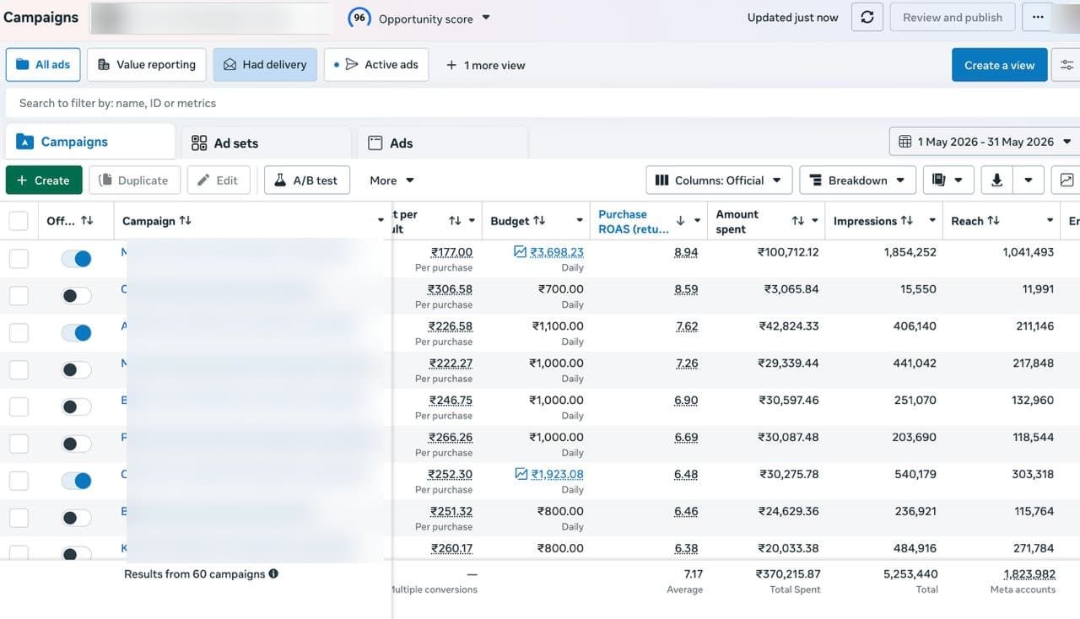Sort the Budget column
The image size is (1080, 619).
click(x=539, y=220)
